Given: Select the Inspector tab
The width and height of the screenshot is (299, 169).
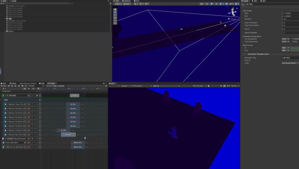Looking at the screenshot, I should pyautogui.click(x=245, y=1).
